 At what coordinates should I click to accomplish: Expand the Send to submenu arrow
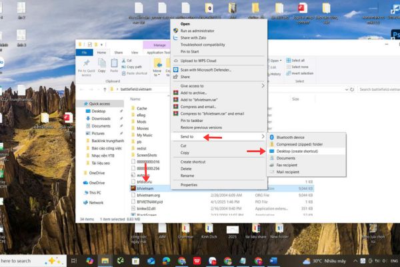(x=263, y=137)
